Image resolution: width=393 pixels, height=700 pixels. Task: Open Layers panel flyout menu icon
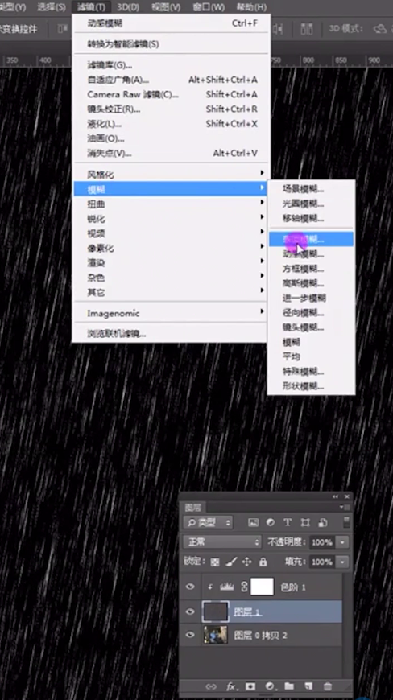click(x=344, y=507)
